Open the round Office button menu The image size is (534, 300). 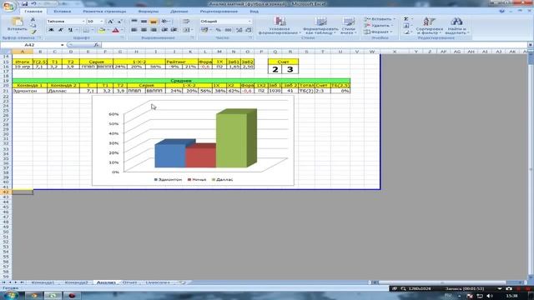(x=8, y=7)
